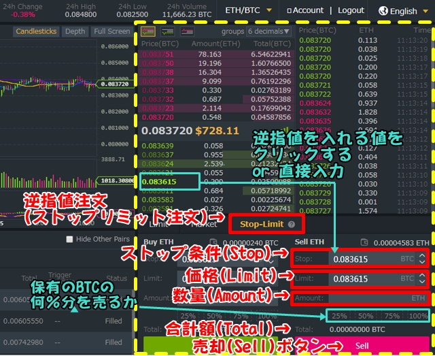Screen dimensions: 435x356
Task: Click trade history price 0.083727
Action: pos(315,210)
